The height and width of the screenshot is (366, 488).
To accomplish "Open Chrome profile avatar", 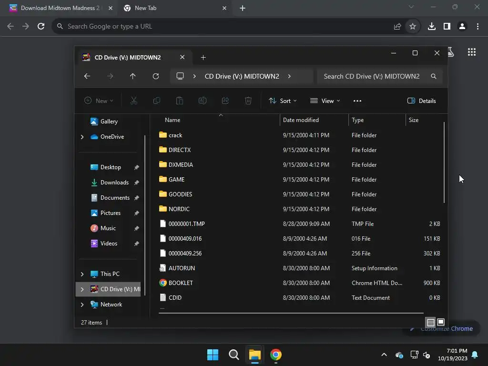I will pos(462,27).
